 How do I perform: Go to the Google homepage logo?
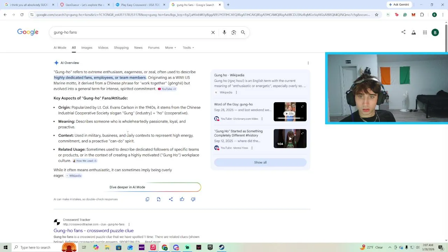click(28, 32)
